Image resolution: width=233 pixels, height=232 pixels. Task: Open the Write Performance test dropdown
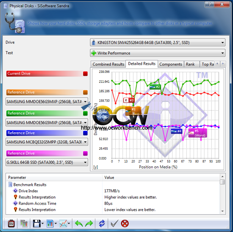[158, 53]
